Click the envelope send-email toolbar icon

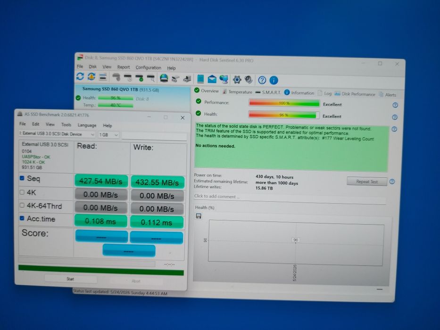212,79
